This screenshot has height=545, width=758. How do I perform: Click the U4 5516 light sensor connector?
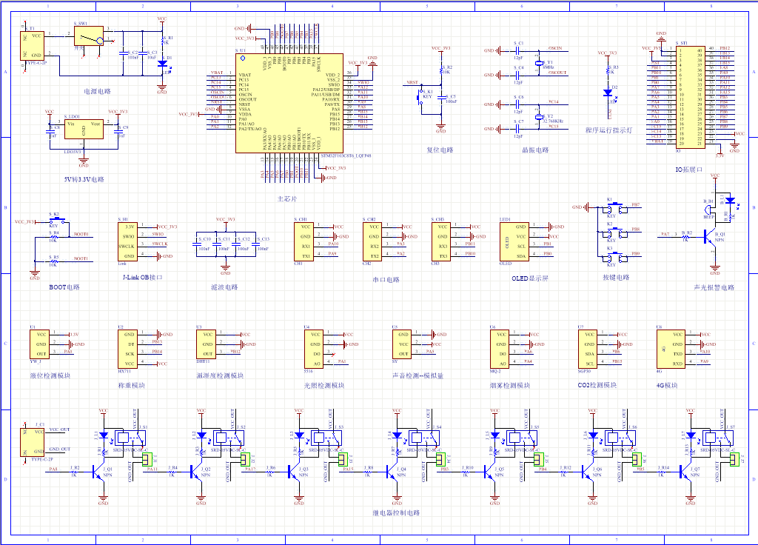point(314,349)
